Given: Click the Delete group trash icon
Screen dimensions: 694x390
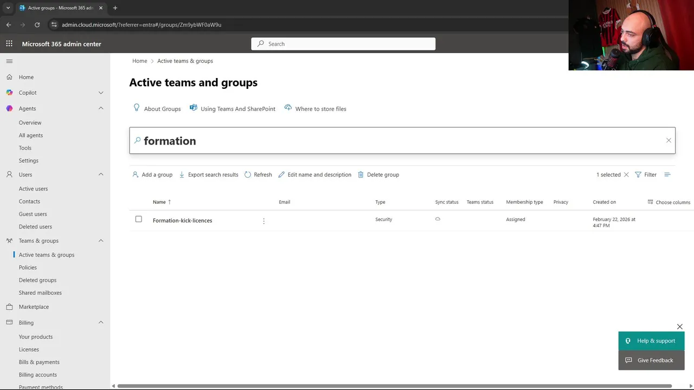Looking at the screenshot, I should coord(361,174).
